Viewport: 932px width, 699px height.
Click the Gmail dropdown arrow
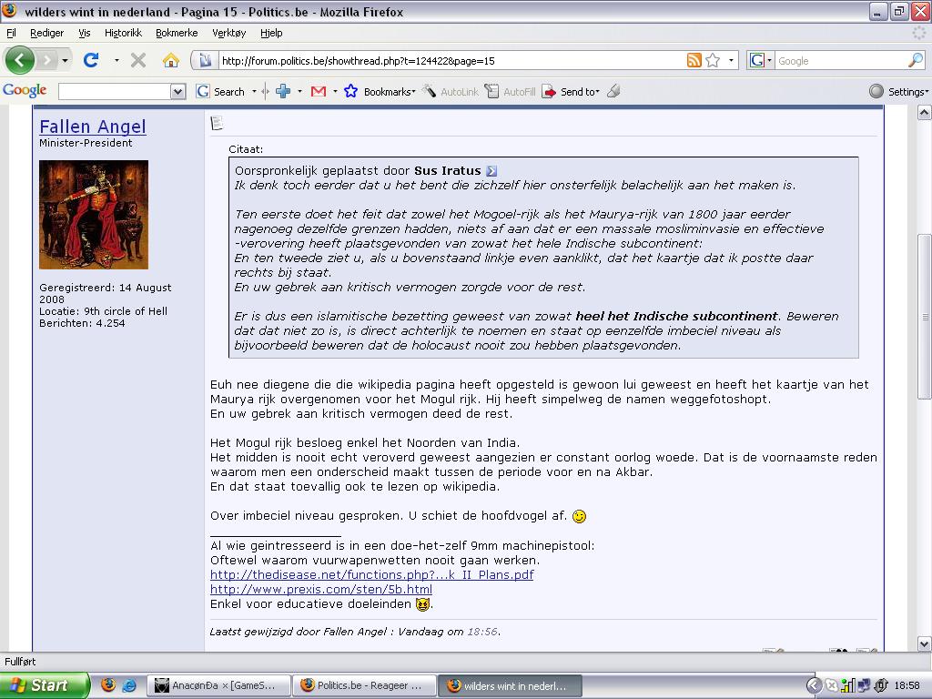pos(335,92)
